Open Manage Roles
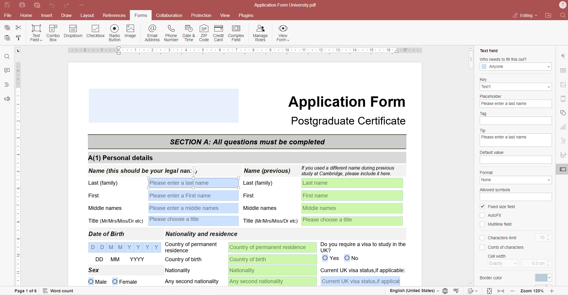This screenshot has width=568, height=295. 260,33
